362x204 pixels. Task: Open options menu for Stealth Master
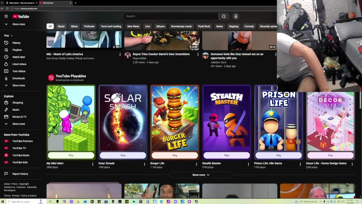[x=248, y=164]
